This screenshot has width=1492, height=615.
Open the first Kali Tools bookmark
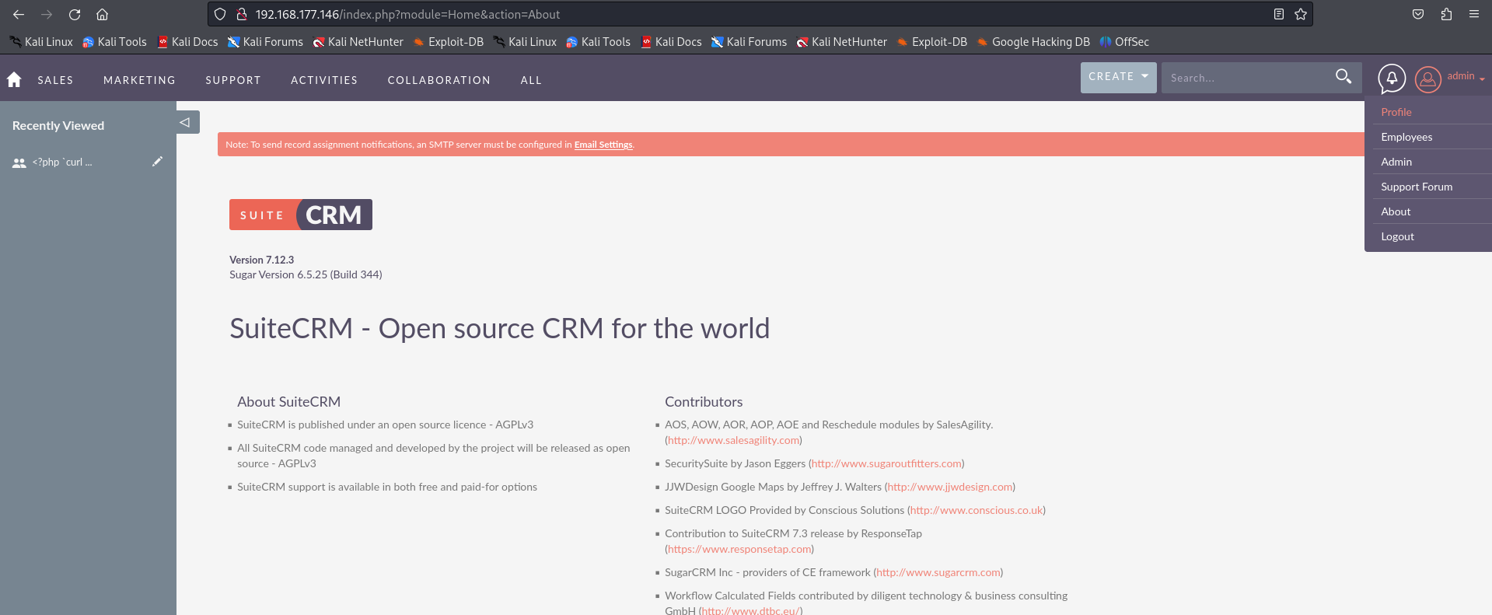click(114, 42)
